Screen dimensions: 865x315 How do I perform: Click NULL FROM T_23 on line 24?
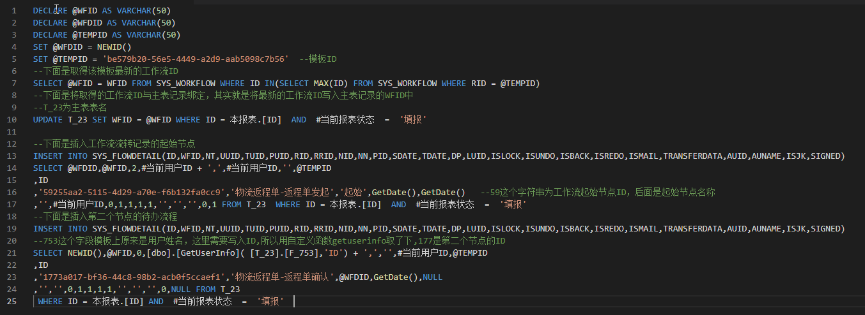tap(205, 289)
